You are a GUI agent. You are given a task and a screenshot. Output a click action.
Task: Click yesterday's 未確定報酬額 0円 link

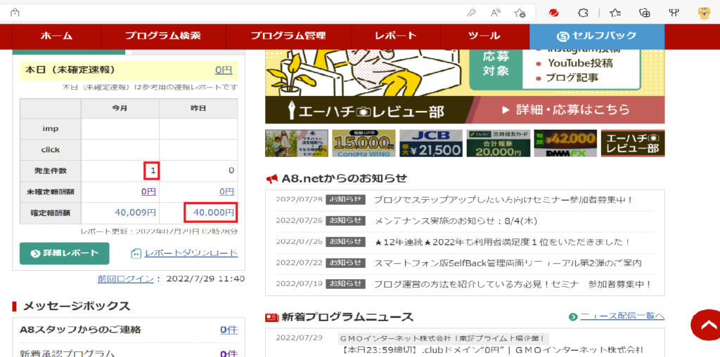[x=226, y=192]
